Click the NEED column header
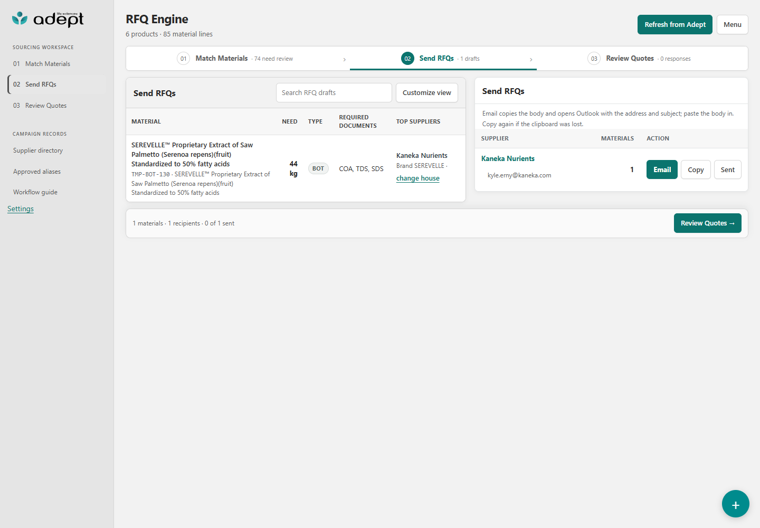Image resolution: width=760 pixels, height=528 pixels. coord(290,121)
